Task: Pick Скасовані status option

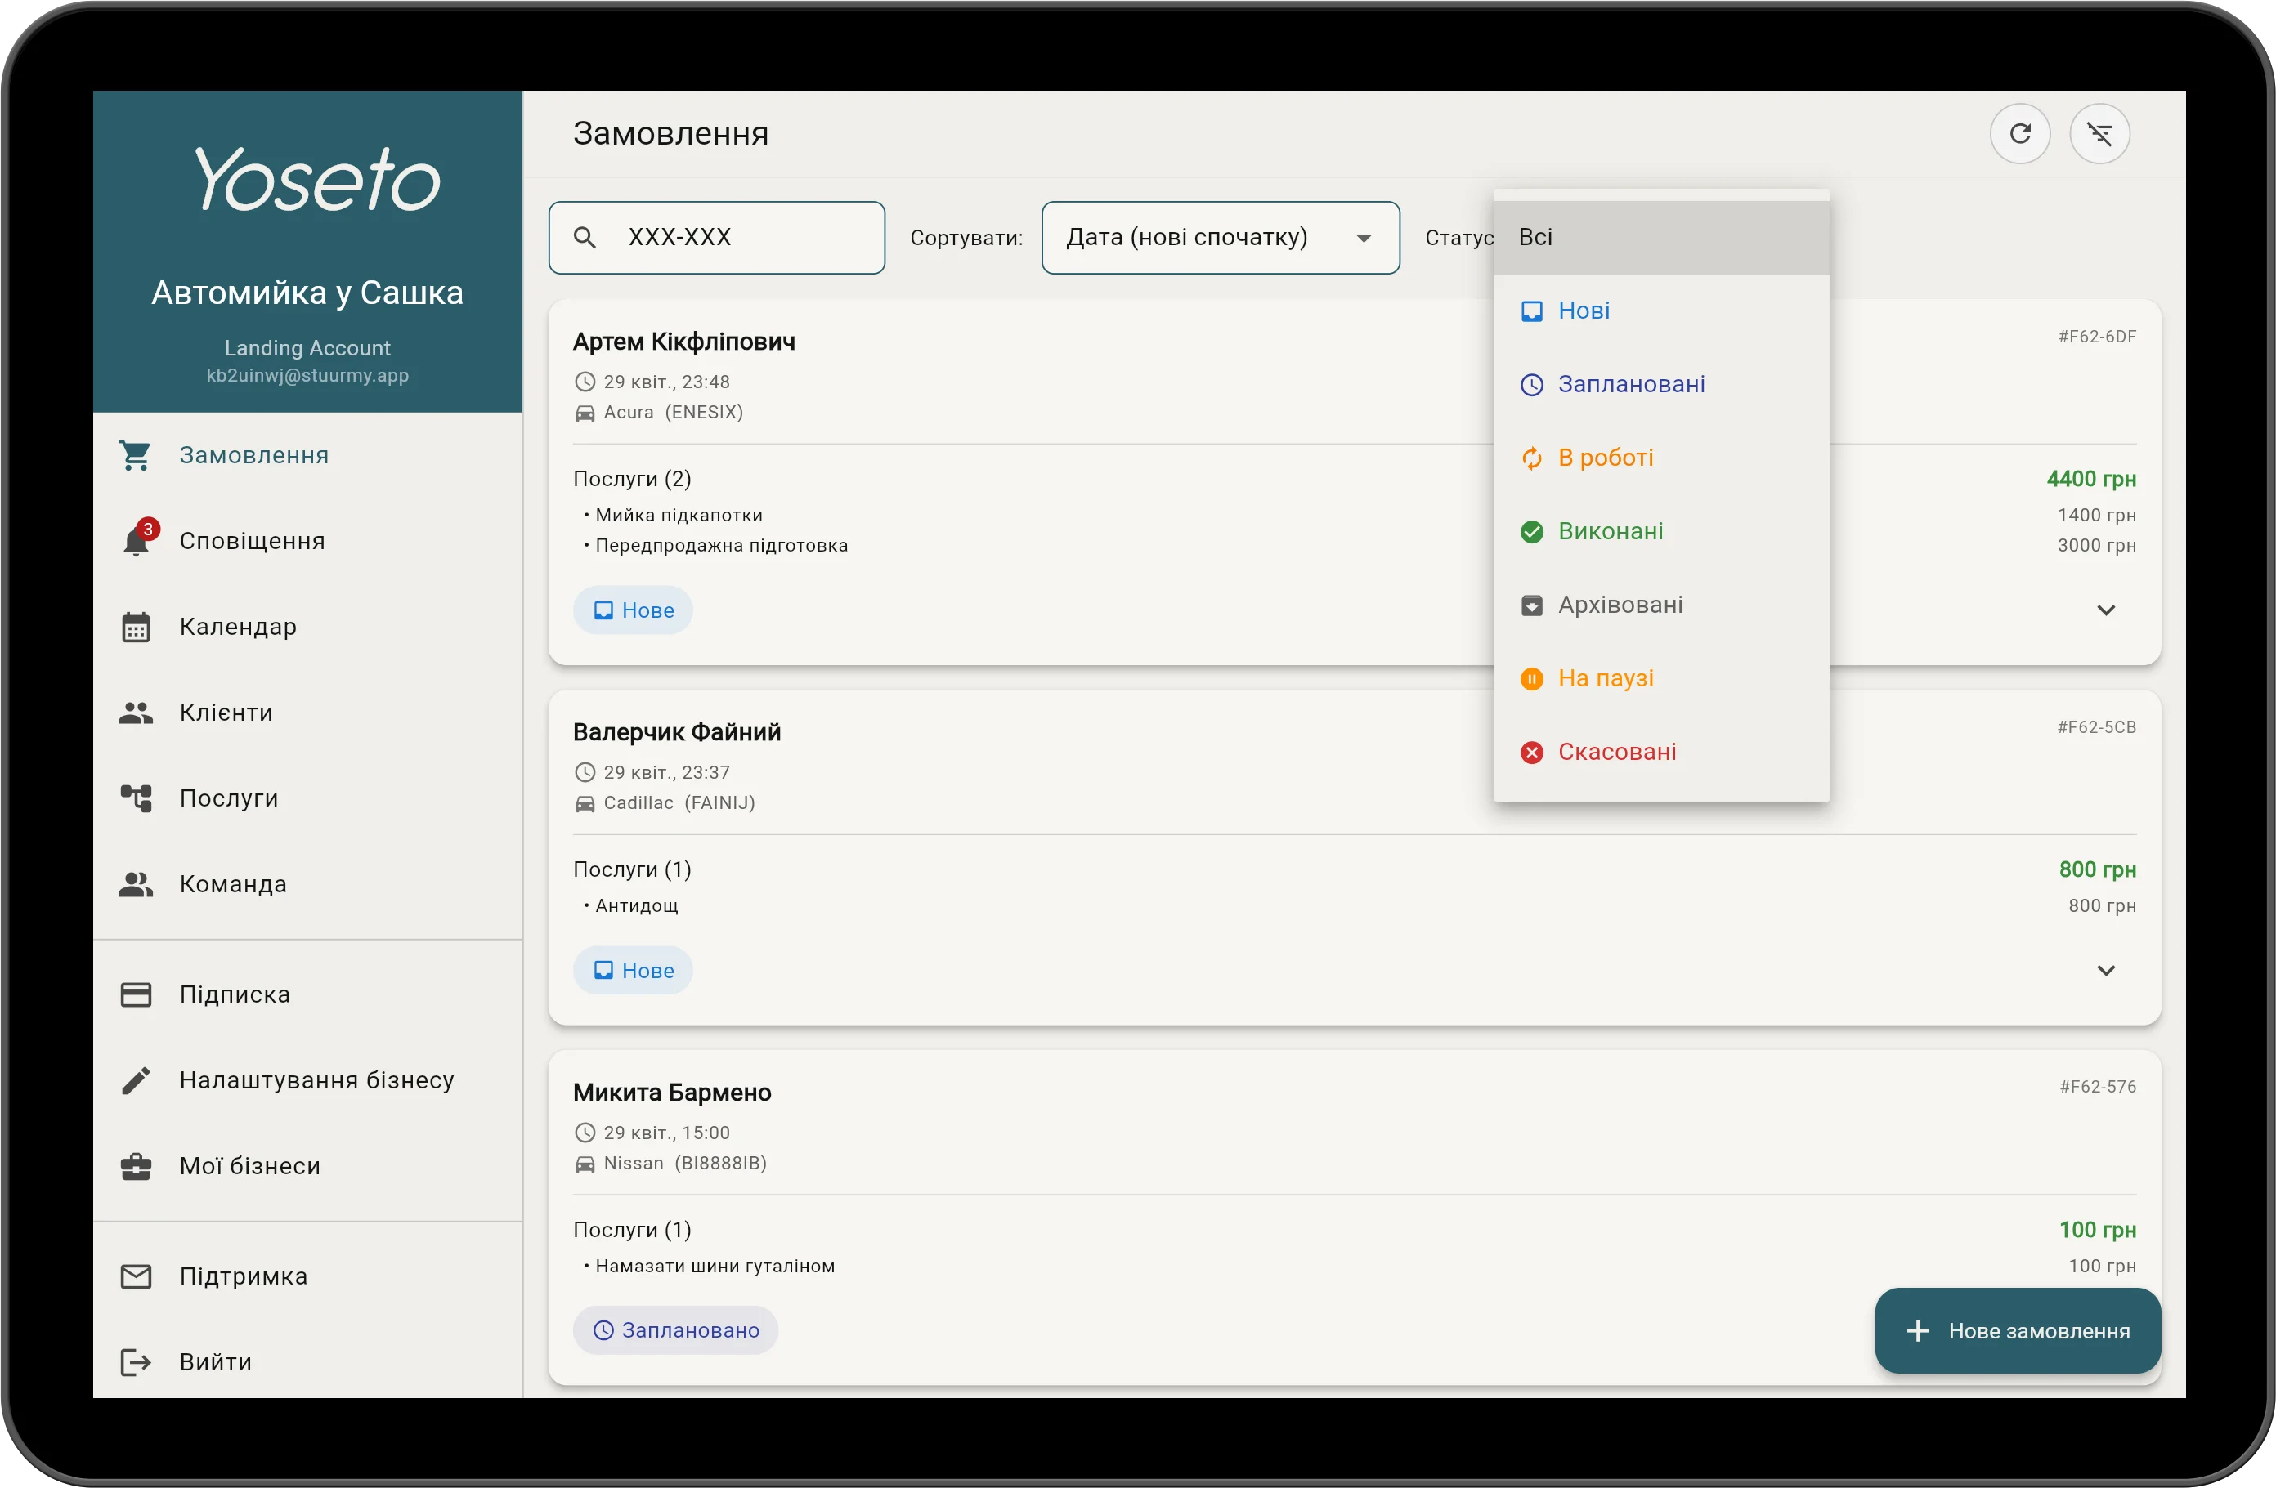Action: click(1661, 752)
